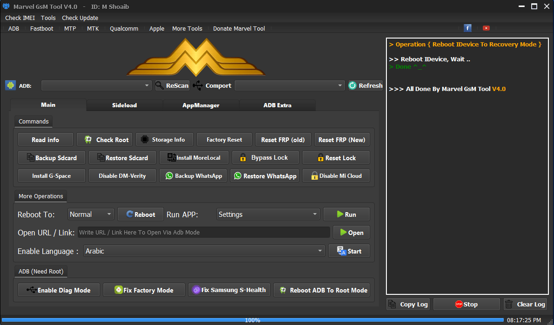Click the Open URL / Link input field

(203, 232)
